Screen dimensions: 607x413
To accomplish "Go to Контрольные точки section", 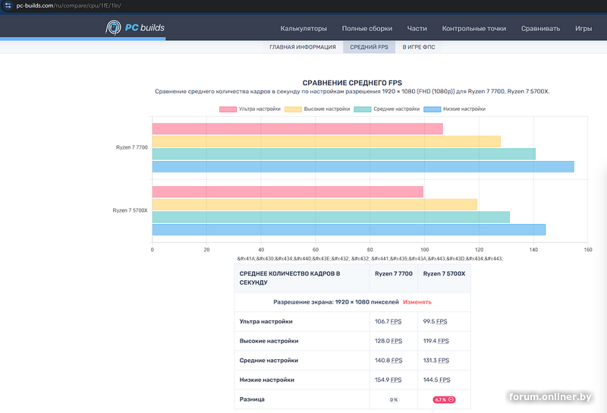I will point(473,29).
